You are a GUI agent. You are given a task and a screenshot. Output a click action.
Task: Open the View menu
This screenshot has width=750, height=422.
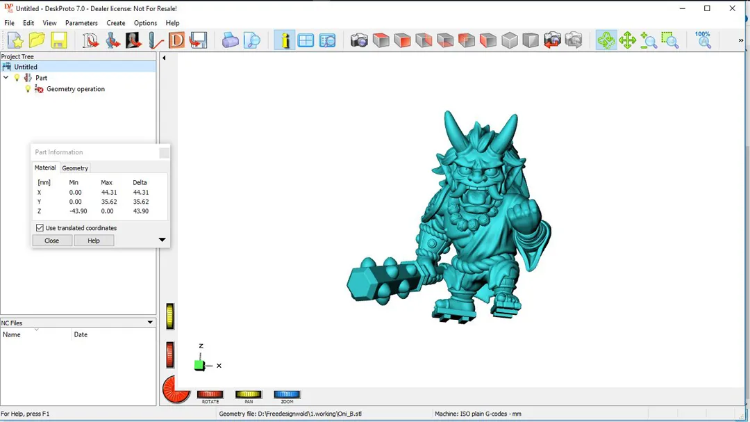(x=49, y=22)
